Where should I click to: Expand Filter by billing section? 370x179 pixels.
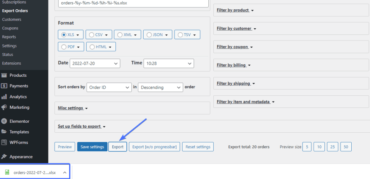(x=233, y=65)
